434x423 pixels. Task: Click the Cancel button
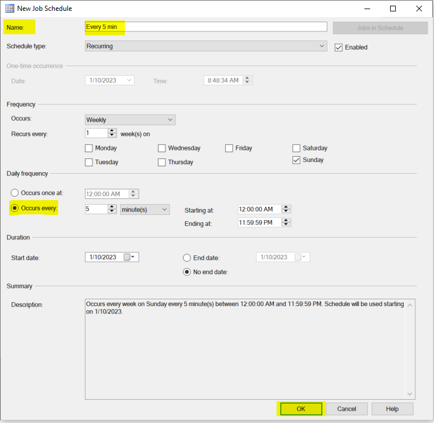[x=347, y=409]
